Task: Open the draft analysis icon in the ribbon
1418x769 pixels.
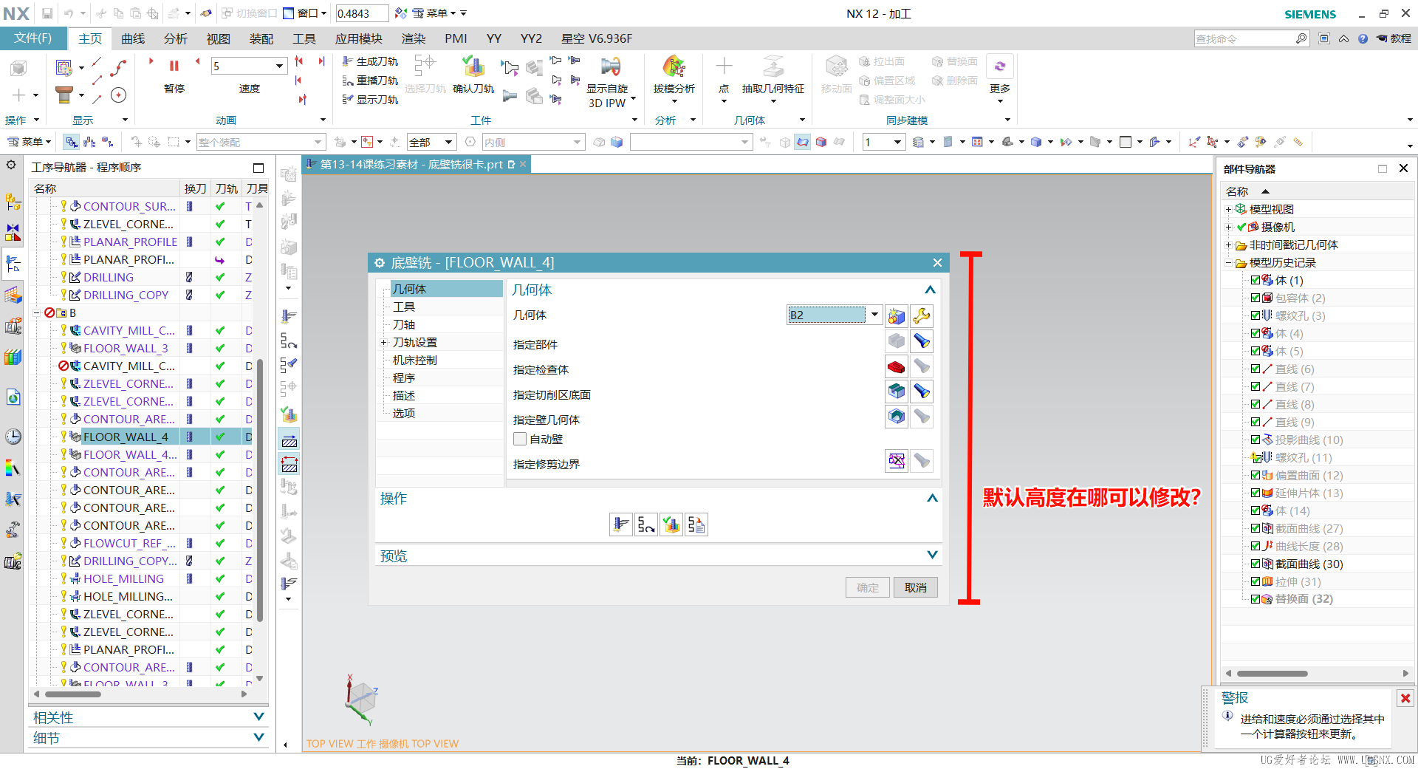Action: [x=674, y=66]
